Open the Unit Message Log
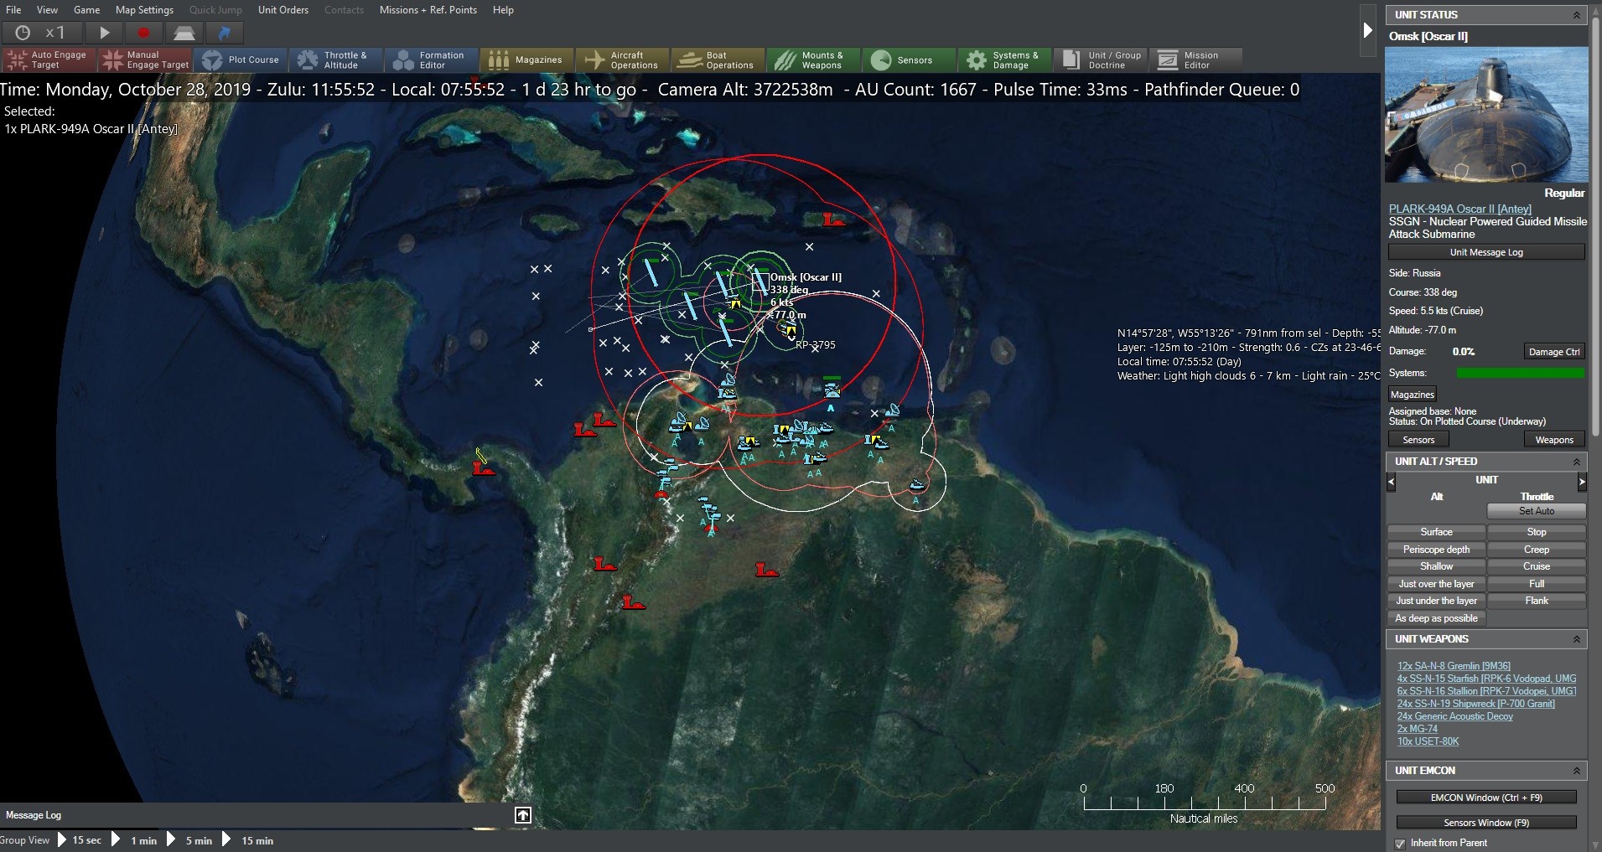This screenshot has width=1602, height=852. (1485, 251)
